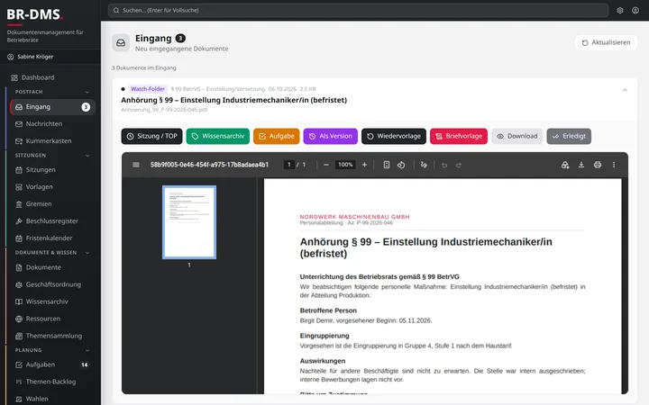Image resolution: width=649 pixels, height=405 pixels.
Task: Mark document as Erledigt
Action: [x=569, y=137]
